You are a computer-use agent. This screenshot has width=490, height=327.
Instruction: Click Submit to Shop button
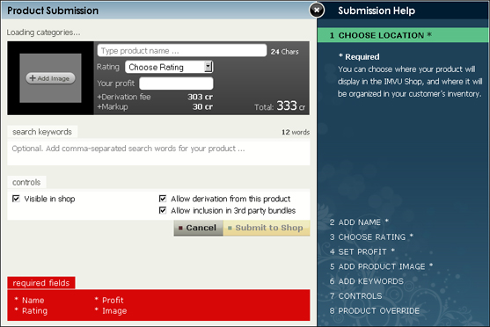tap(267, 228)
